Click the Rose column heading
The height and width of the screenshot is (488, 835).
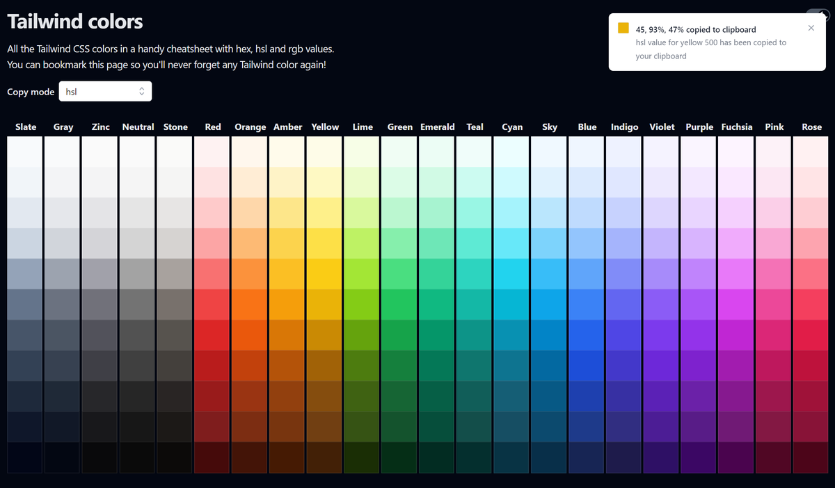[812, 127]
